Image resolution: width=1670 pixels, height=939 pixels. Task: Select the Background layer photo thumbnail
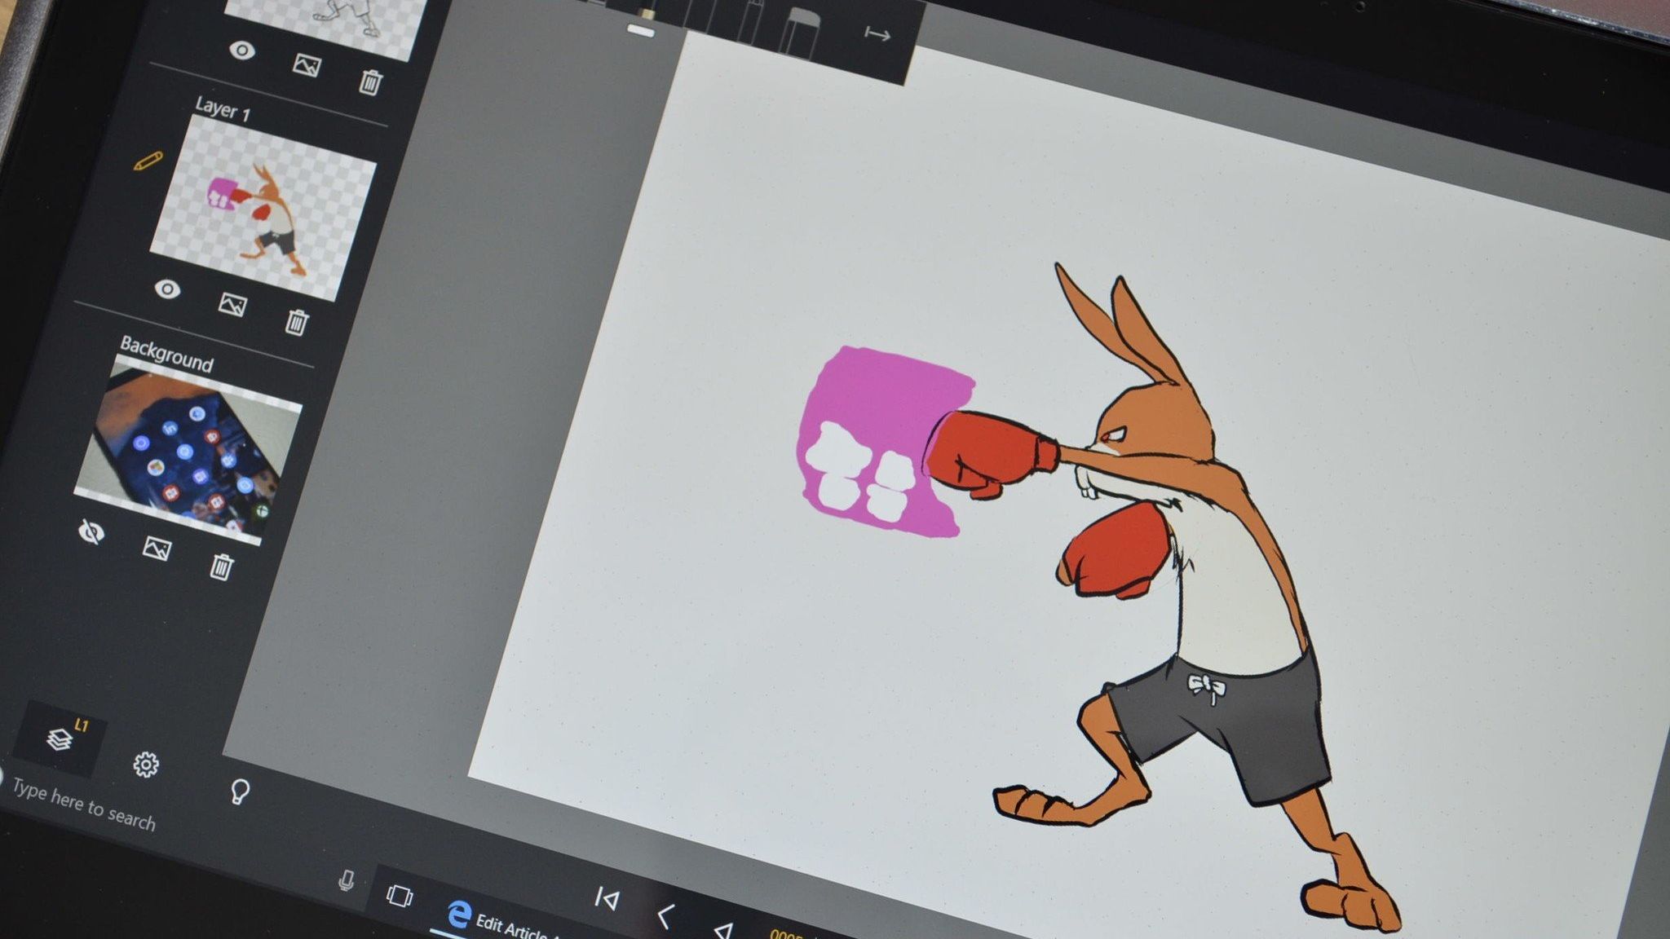188,454
